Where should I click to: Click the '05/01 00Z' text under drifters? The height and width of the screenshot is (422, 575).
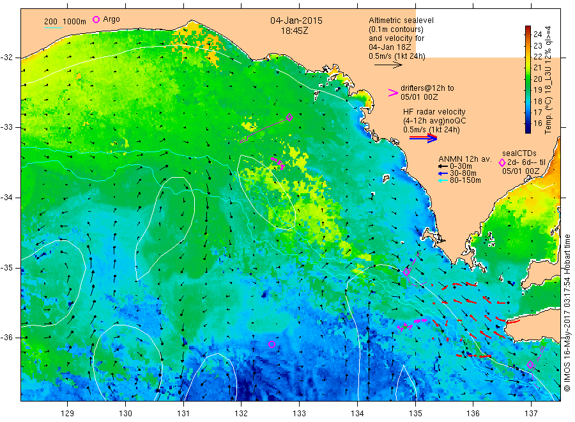(419, 97)
